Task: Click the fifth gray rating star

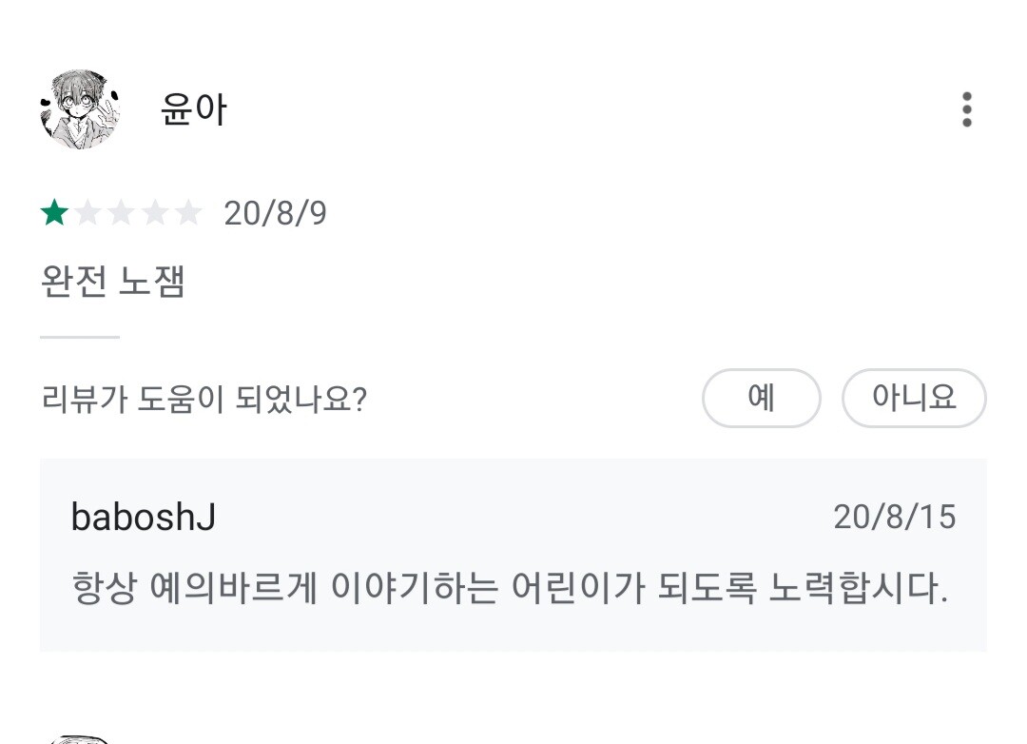Action: (x=188, y=213)
